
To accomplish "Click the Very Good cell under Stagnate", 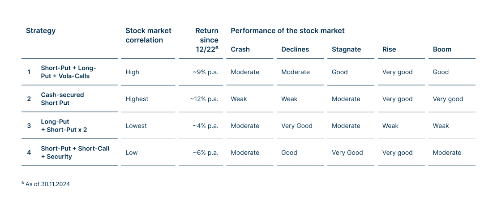I will [x=347, y=153].
